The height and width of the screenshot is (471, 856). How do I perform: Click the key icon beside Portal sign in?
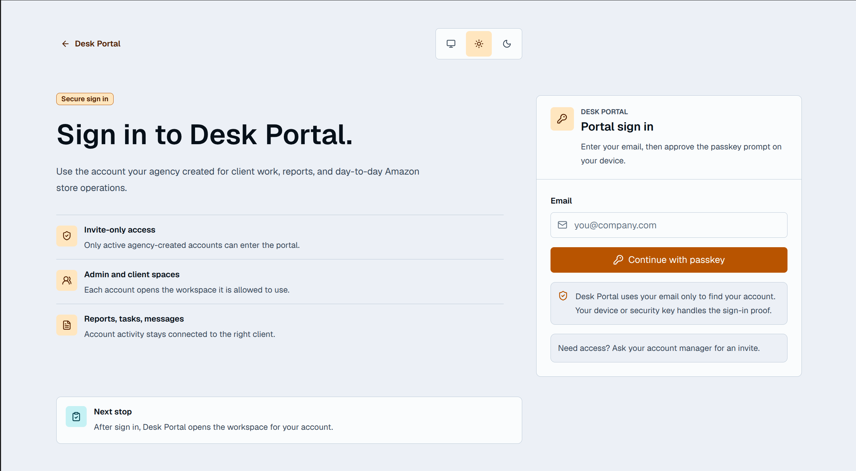pyautogui.click(x=562, y=119)
